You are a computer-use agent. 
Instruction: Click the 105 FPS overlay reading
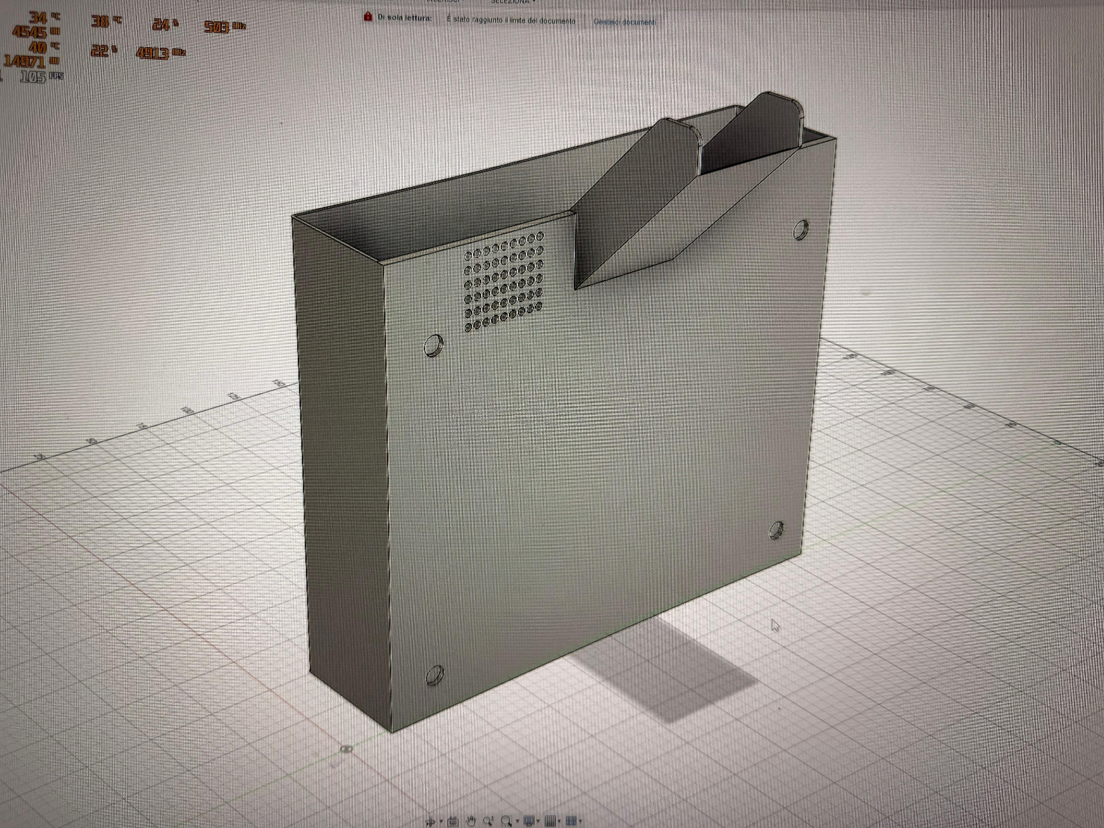point(41,76)
